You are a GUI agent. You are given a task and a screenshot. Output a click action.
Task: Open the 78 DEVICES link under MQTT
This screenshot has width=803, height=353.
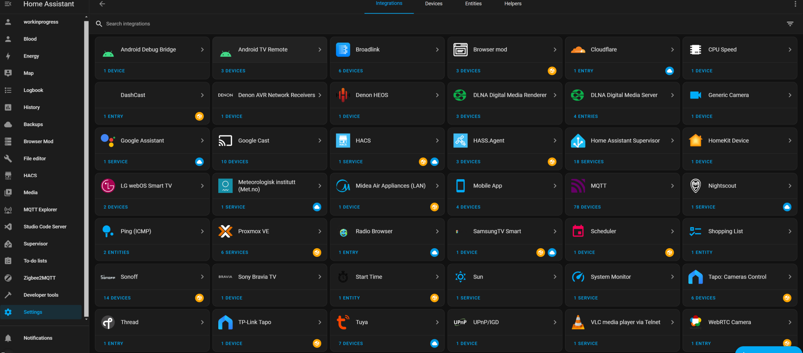coord(587,207)
